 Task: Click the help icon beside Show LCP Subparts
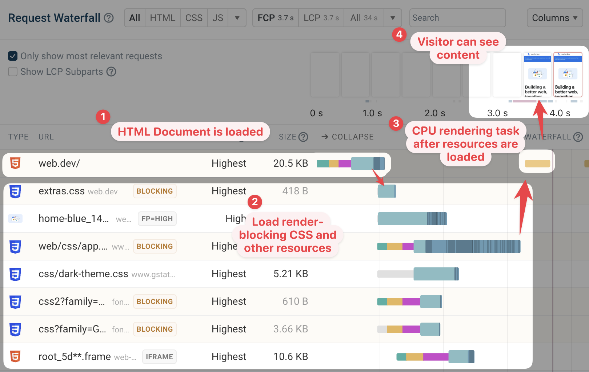[111, 72]
